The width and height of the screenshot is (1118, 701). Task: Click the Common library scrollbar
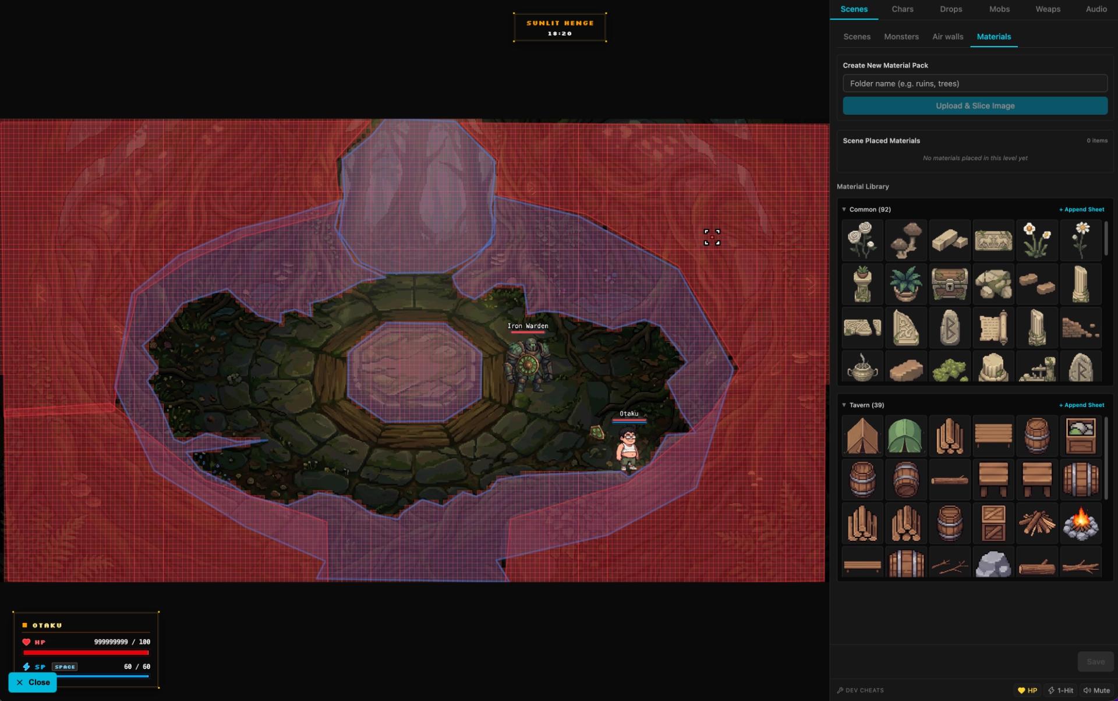click(1106, 239)
